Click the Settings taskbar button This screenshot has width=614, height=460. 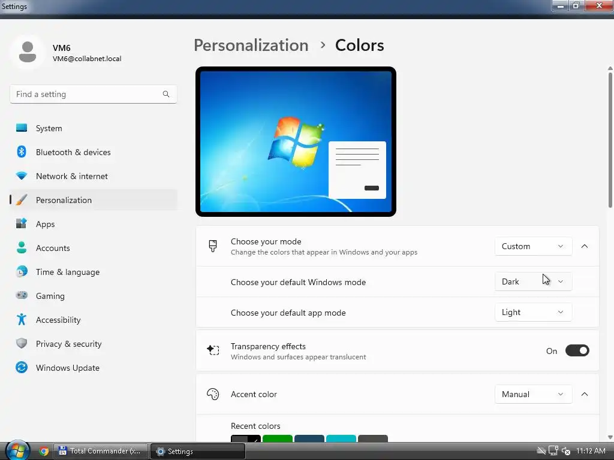[198, 452]
